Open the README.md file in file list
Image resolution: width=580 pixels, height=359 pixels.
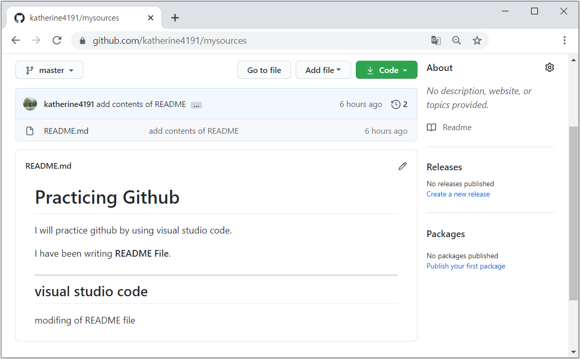(x=66, y=131)
